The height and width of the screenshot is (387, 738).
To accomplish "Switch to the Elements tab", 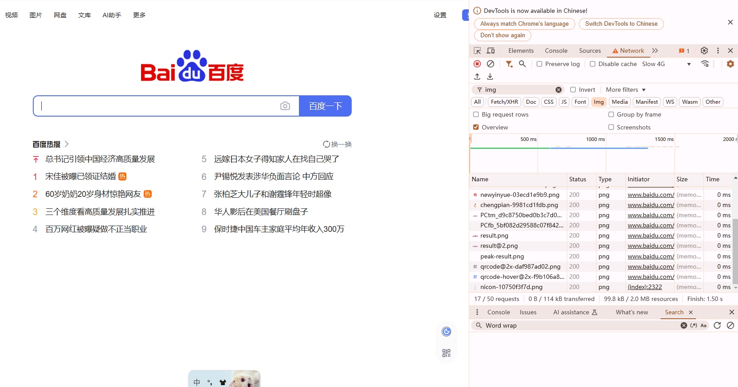I will [x=521, y=51].
